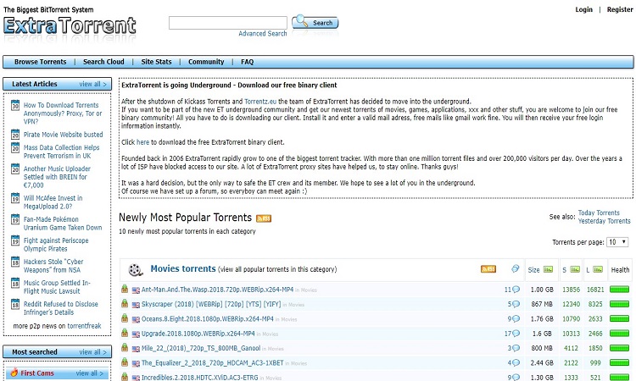
Task: Open Reddit Refused to Disclose article
Action: point(60,308)
